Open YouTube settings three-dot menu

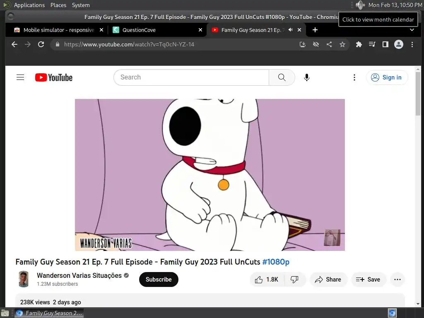354,77
